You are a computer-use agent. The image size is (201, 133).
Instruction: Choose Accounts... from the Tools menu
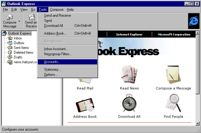pos(52,62)
